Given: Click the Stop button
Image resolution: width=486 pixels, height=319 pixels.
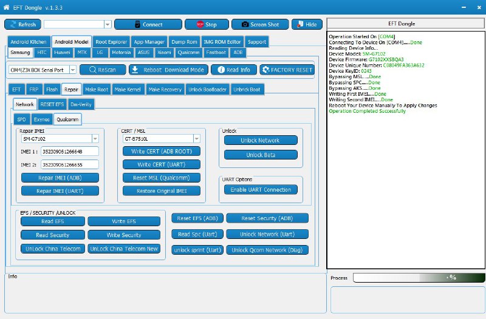Looking at the screenshot, I should [x=207, y=24].
